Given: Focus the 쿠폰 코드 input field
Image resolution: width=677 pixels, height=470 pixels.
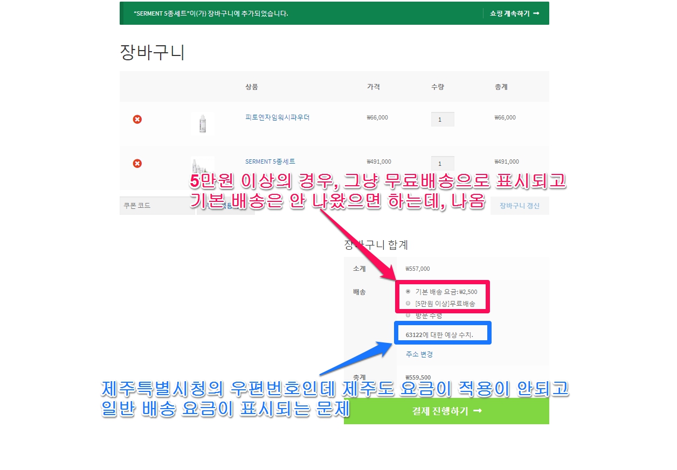Looking at the screenshot, I should click(157, 206).
